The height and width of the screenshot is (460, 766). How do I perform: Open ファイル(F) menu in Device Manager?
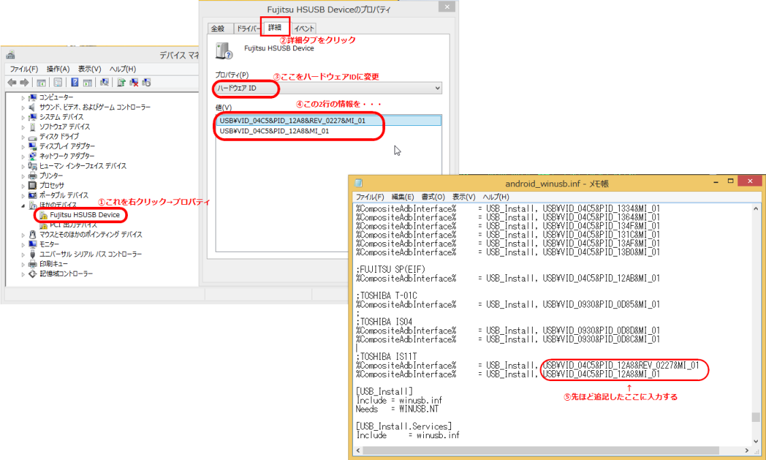[24, 69]
